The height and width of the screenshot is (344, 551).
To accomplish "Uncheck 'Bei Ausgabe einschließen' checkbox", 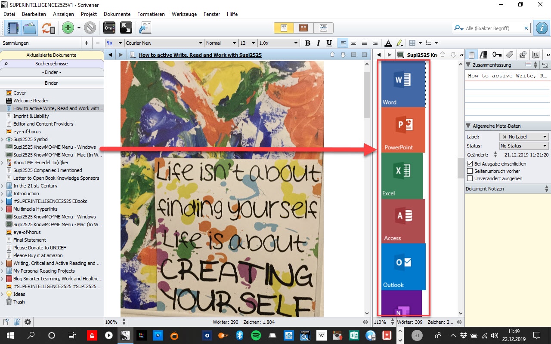I will (x=470, y=164).
